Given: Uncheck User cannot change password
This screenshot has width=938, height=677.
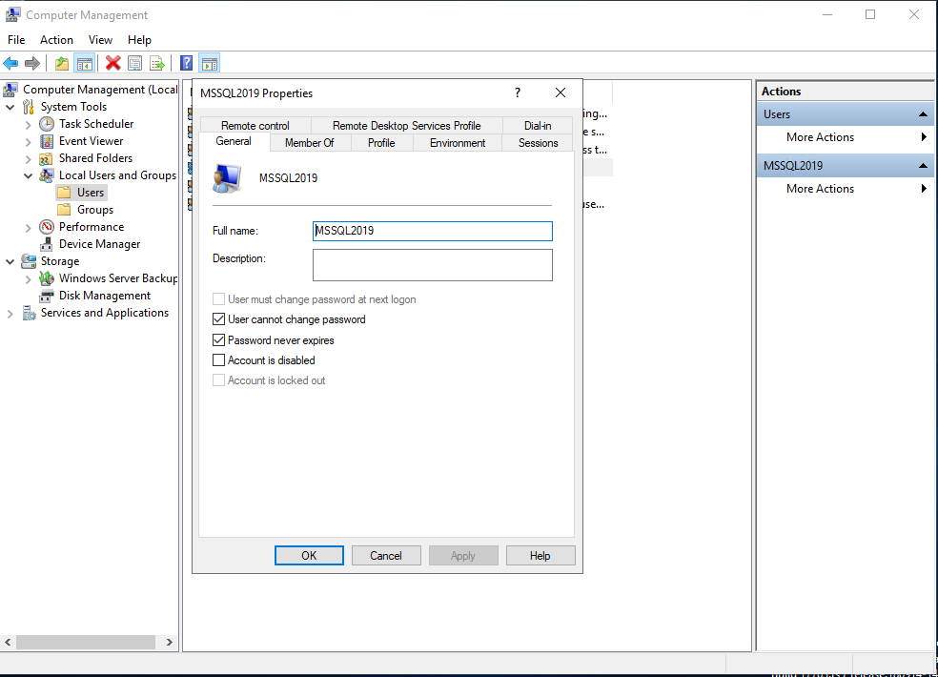Looking at the screenshot, I should (219, 319).
